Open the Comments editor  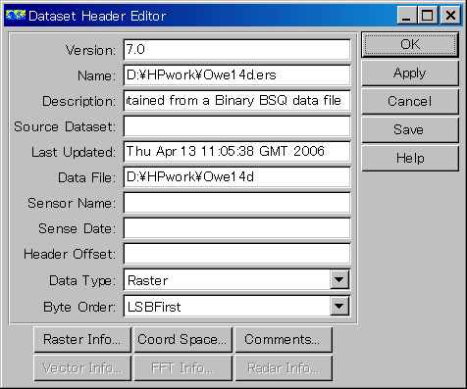pyautogui.click(x=284, y=340)
